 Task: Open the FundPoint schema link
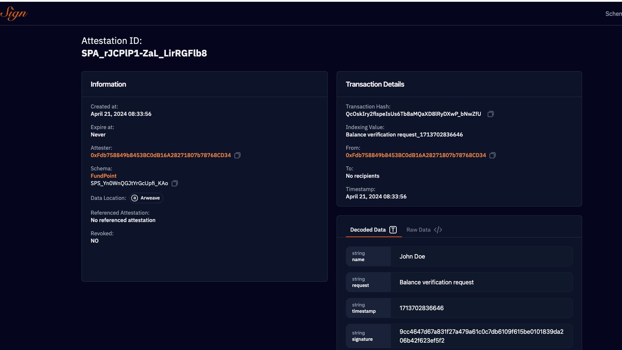[104, 176]
